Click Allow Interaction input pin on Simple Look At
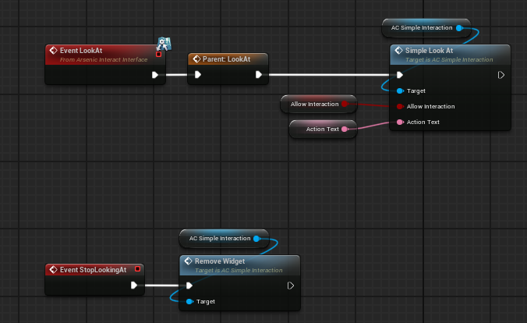 [400, 106]
